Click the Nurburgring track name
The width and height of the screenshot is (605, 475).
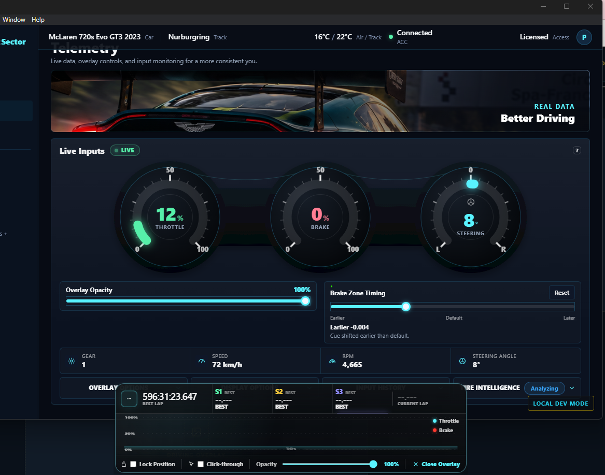pyautogui.click(x=189, y=37)
